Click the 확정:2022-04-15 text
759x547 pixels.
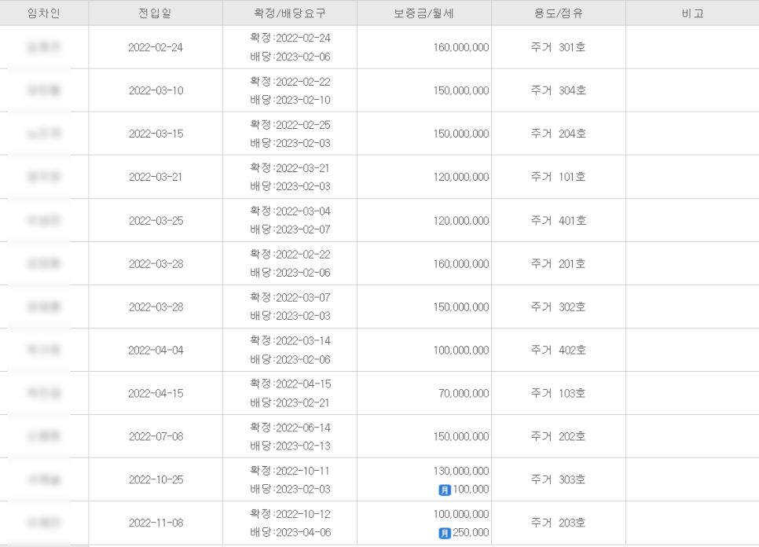click(x=291, y=384)
